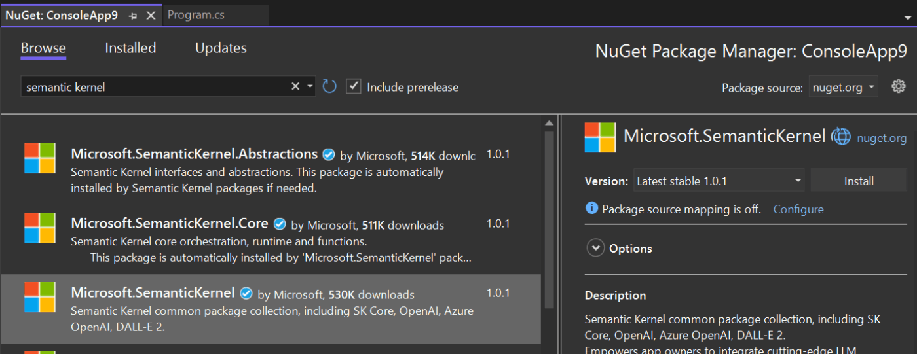Open the Updates tab
This screenshot has height=354, width=917.
221,48
